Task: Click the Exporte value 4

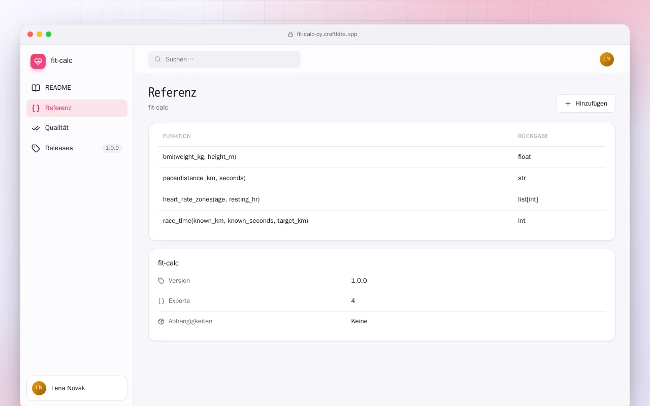Action: (353, 301)
